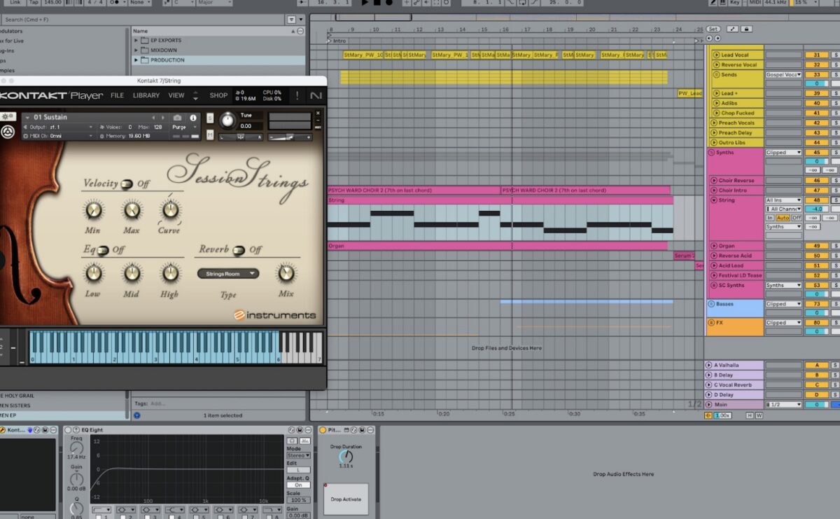Open the Kontakt Output st.1 dropdown
The height and width of the screenshot is (519, 840).
(x=58, y=127)
